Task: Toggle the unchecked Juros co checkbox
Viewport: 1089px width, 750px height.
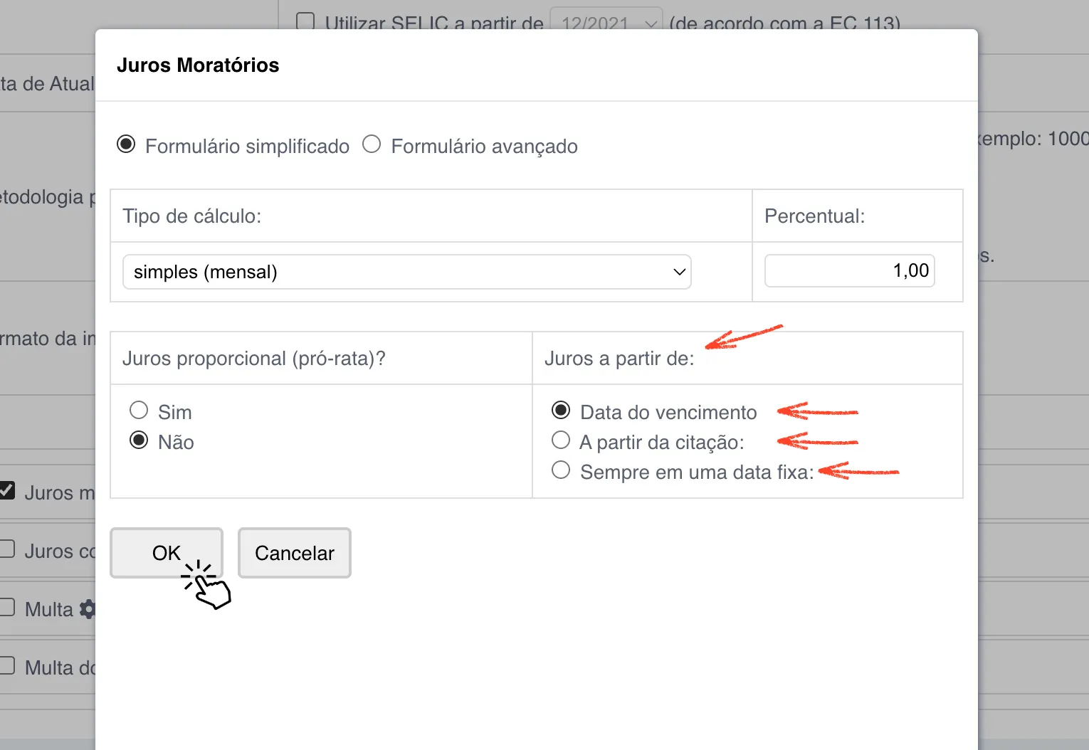Action: 7,549
